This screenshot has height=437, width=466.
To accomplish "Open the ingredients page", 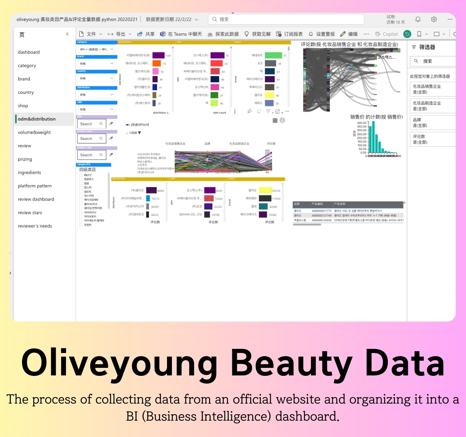I will point(29,173).
